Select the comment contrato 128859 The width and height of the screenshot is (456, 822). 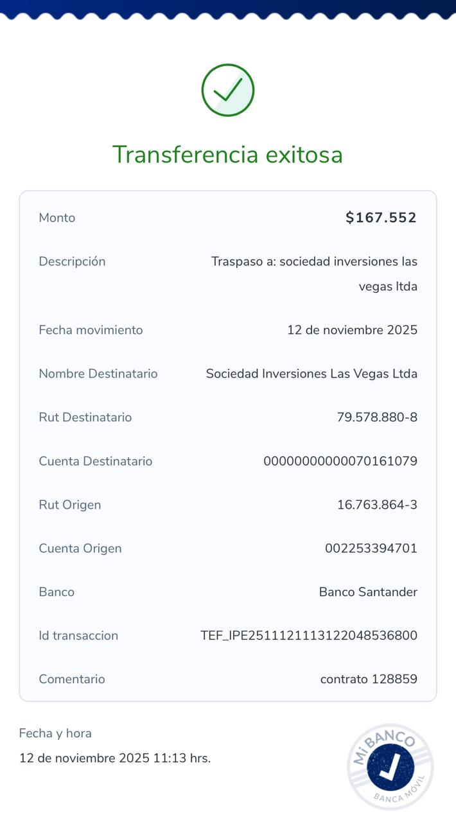click(x=369, y=679)
